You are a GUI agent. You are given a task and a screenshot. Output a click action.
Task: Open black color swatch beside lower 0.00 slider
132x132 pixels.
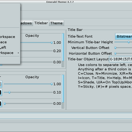pyautogui.click(x=1, y=104)
